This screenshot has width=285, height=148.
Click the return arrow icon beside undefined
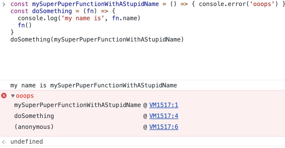4,142
